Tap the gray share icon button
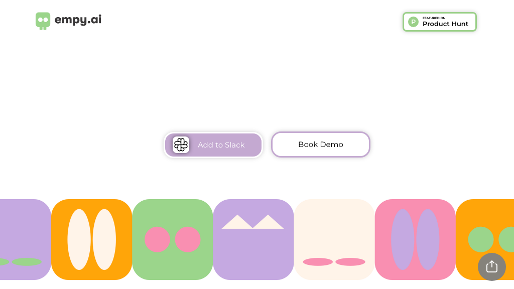This screenshot has height=289, width=514. tap(492, 267)
